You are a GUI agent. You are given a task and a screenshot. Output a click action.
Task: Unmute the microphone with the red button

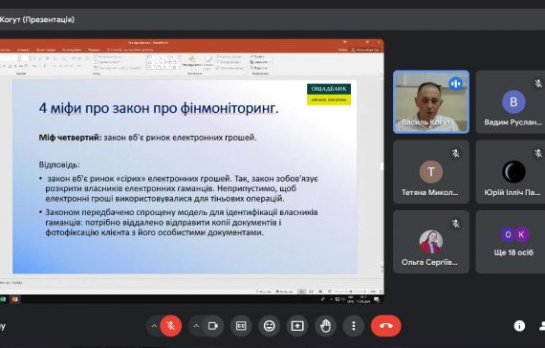point(170,326)
